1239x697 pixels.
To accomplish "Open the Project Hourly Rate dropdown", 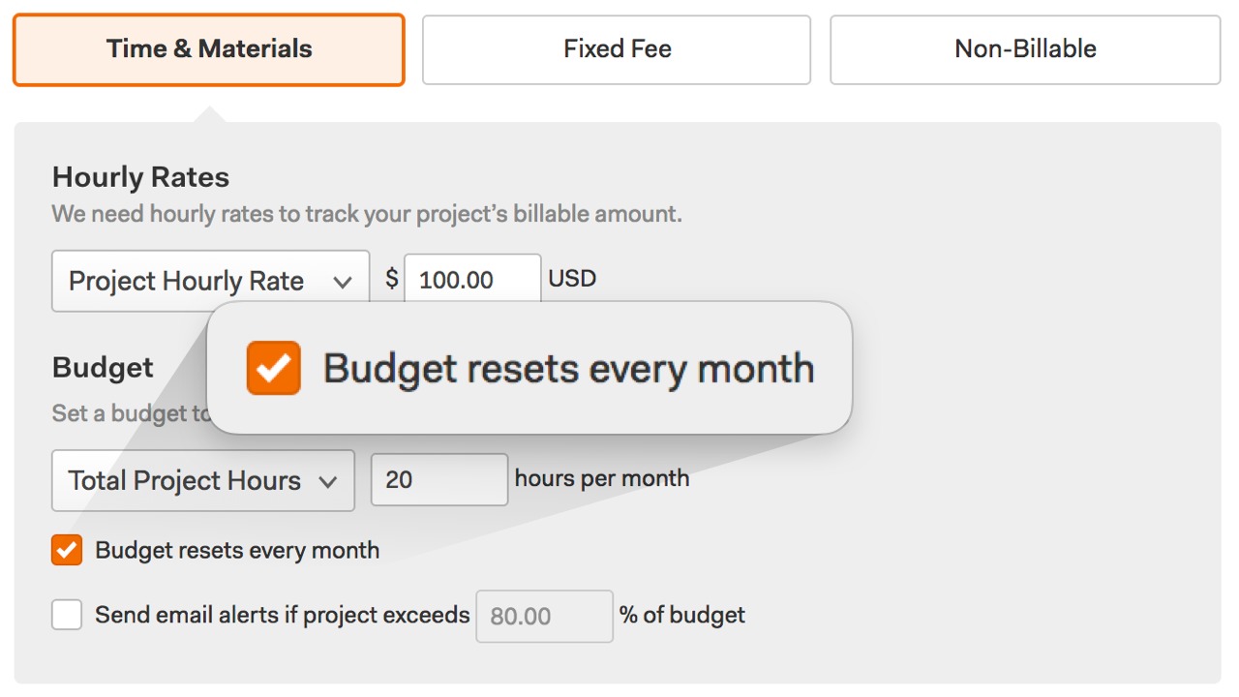I will pos(210,281).
